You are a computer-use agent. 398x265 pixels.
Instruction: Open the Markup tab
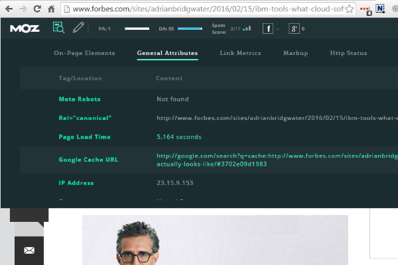(295, 53)
